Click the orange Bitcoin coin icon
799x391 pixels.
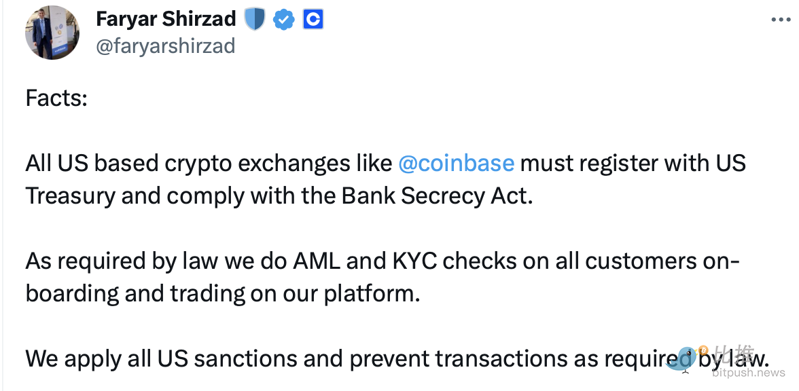[704, 351]
